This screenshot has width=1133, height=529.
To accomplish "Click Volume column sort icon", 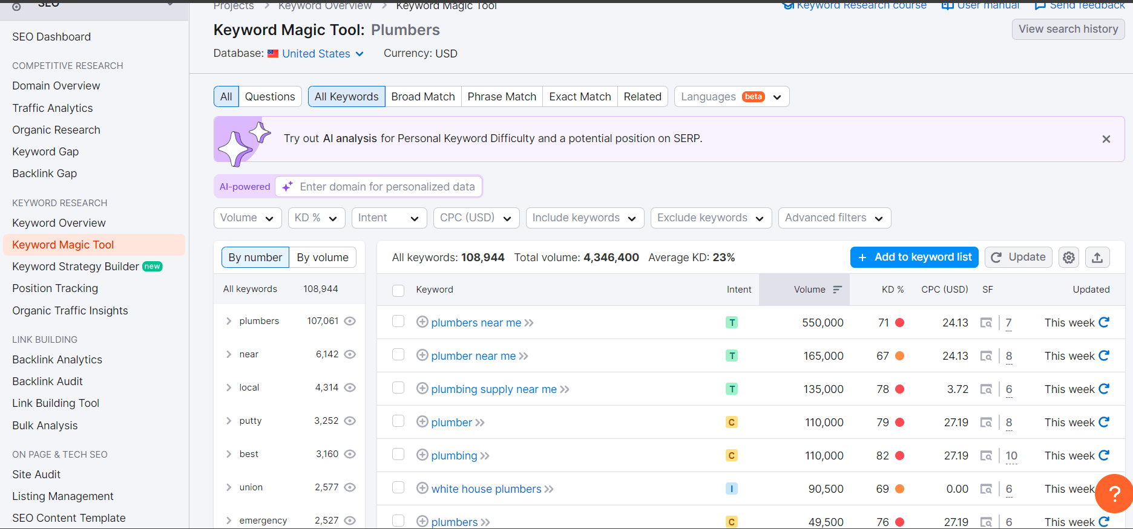I will (x=838, y=290).
